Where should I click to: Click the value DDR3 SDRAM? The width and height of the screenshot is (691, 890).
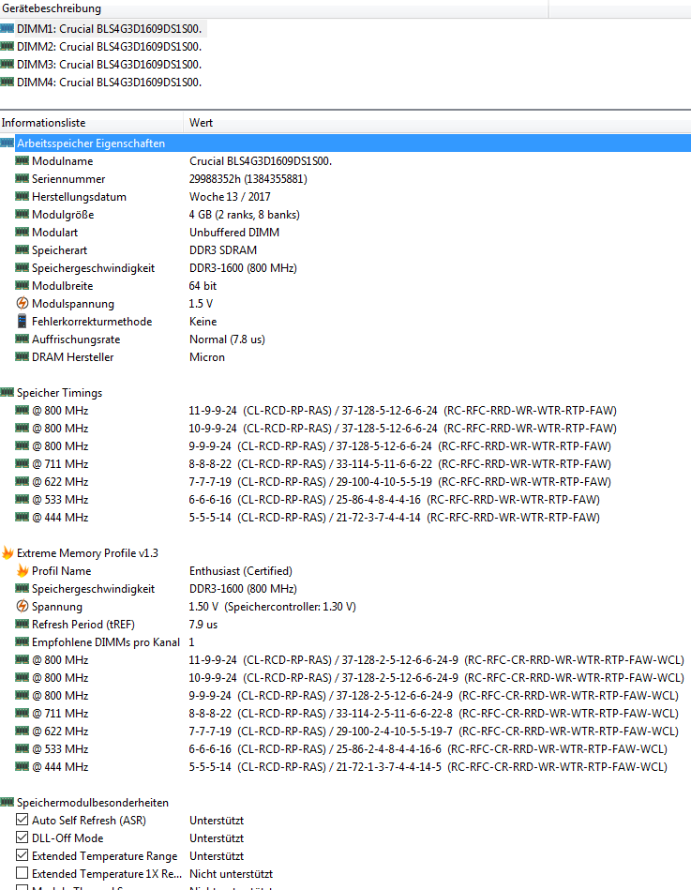pyautogui.click(x=223, y=249)
